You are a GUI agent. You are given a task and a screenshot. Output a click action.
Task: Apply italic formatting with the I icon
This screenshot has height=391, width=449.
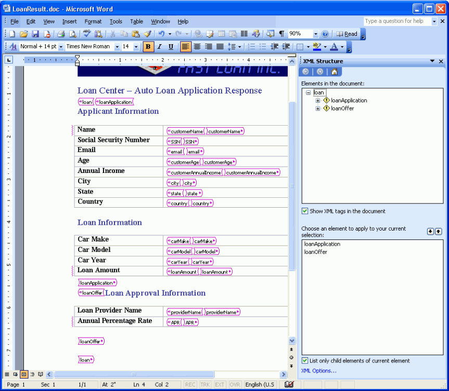click(x=160, y=47)
